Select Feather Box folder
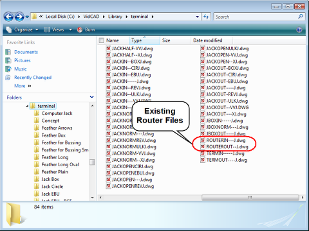 (x=53, y=135)
